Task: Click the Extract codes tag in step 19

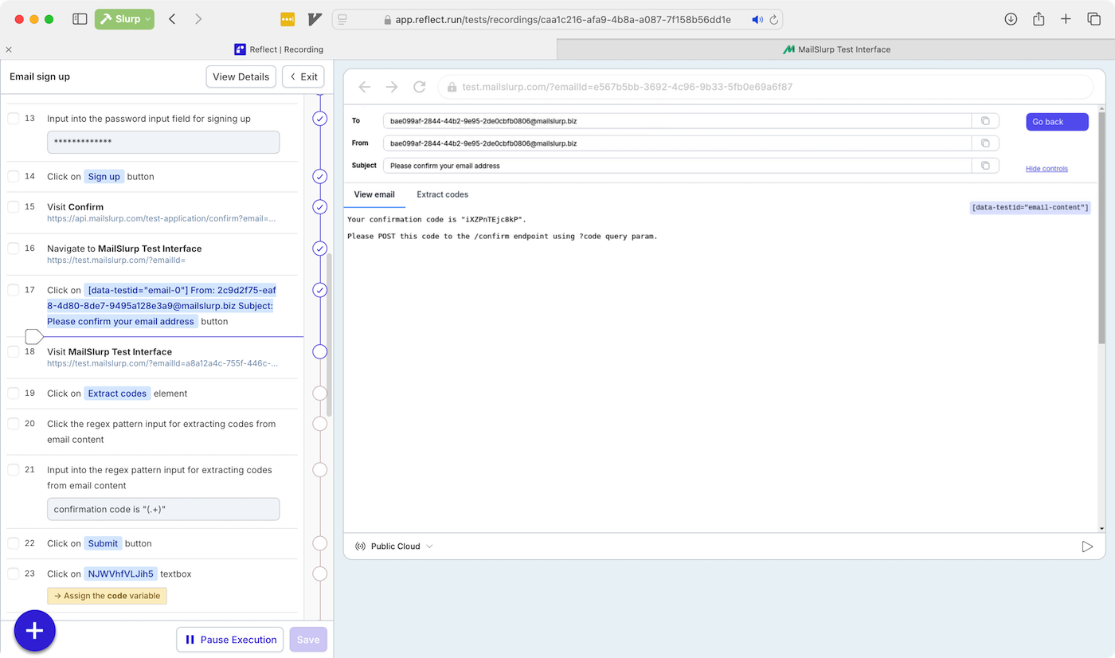Action: tap(117, 394)
